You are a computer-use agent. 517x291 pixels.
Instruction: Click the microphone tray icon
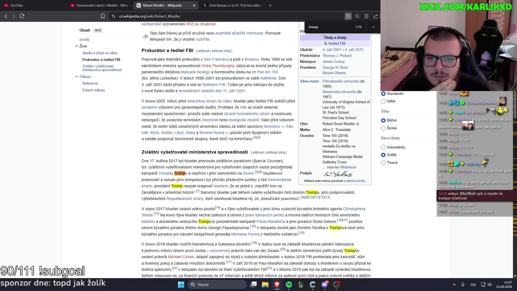pyautogui.click(x=463, y=285)
